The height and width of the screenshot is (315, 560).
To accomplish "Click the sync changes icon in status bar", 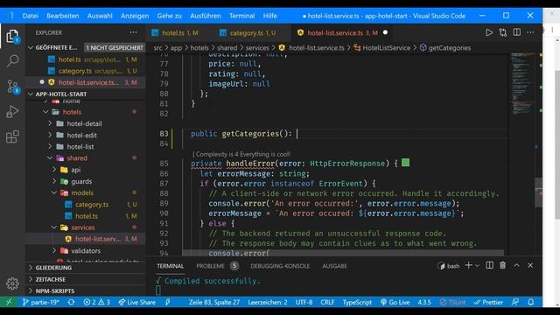I will [x=71, y=302].
